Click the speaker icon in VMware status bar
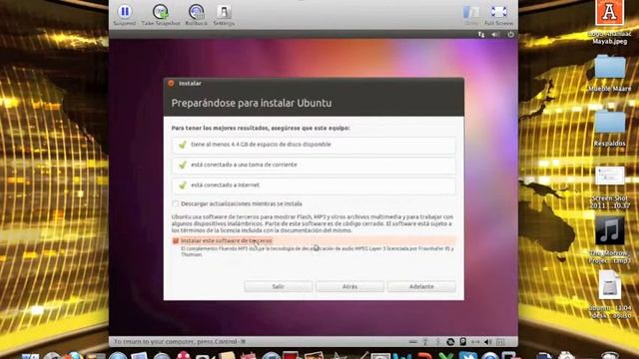 488,342
